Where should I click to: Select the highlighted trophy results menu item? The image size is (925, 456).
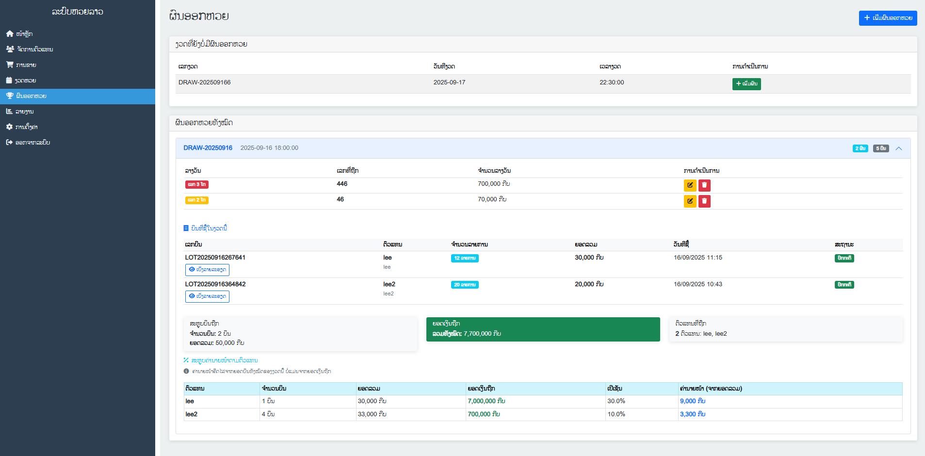point(31,96)
